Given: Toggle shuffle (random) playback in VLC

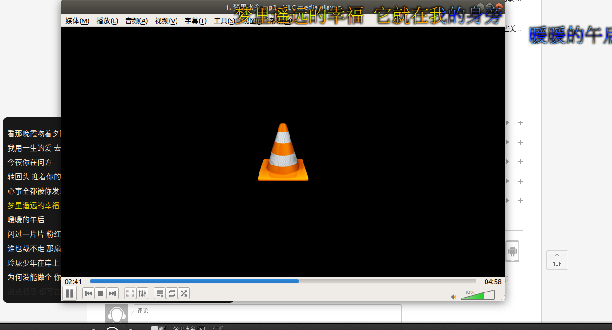Looking at the screenshot, I should click(184, 293).
